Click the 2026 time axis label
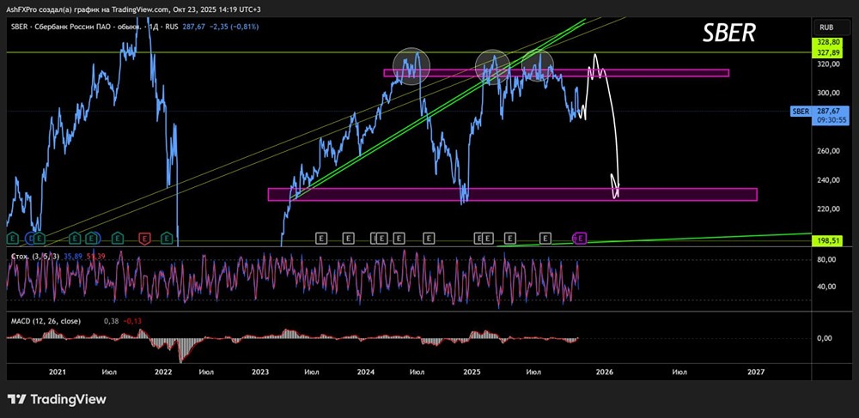The height and width of the screenshot is (418, 859). tap(604, 372)
